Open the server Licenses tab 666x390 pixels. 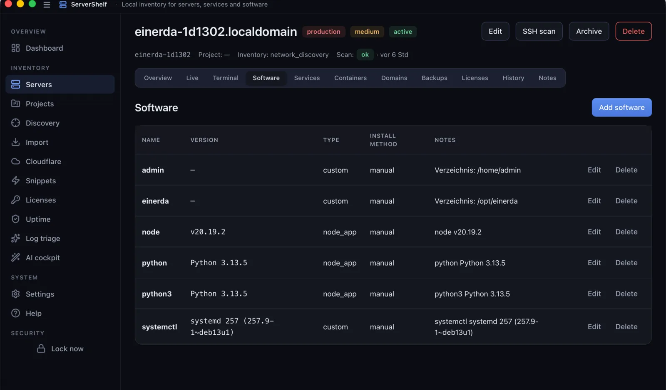(475, 78)
